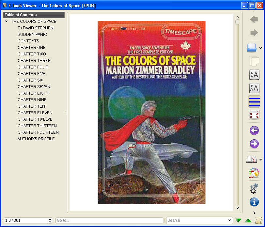265x227 pixels.
Task: Select THE COLORS OF SPACE entry
Action: pos(34,22)
